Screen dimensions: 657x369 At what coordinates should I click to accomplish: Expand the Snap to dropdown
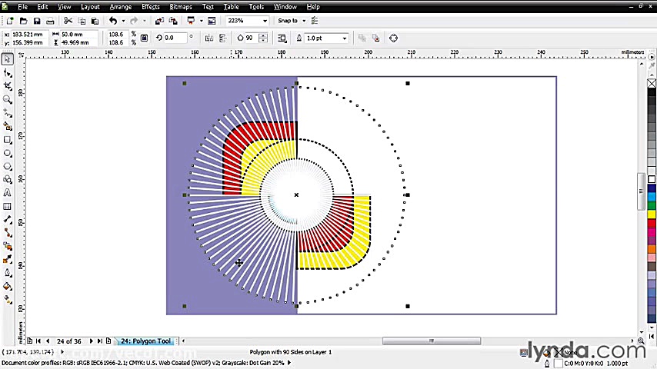coord(304,21)
